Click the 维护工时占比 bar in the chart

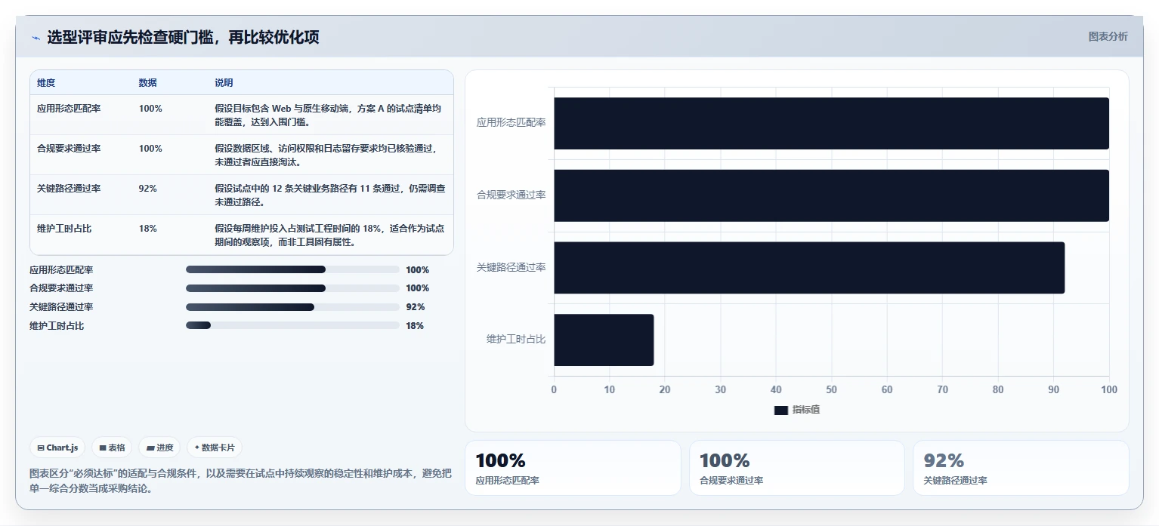click(604, 340)
